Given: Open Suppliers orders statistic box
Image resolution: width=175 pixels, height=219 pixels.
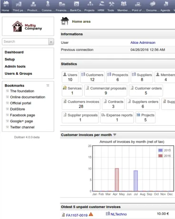Looking at the screenshot, I should coord(143,104).
